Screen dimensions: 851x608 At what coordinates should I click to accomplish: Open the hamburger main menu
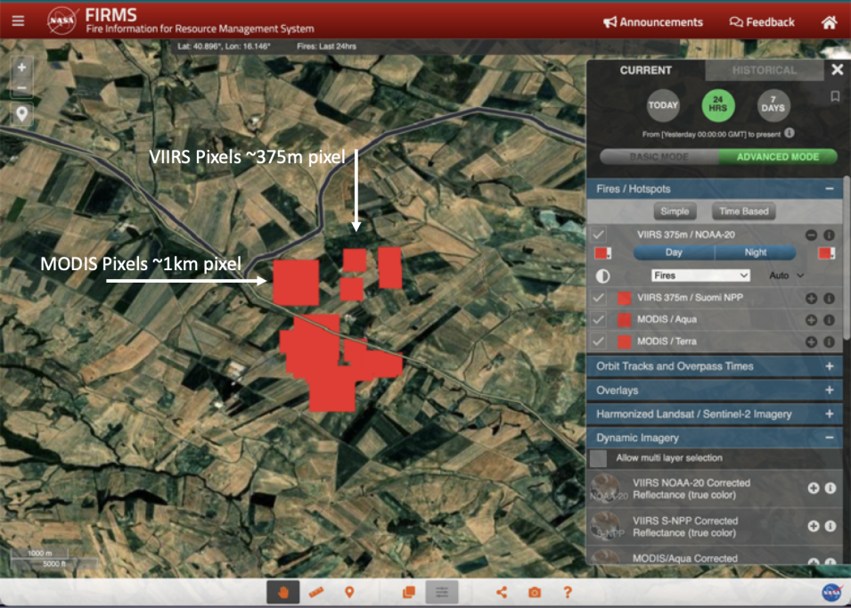(x=18, y=21)
